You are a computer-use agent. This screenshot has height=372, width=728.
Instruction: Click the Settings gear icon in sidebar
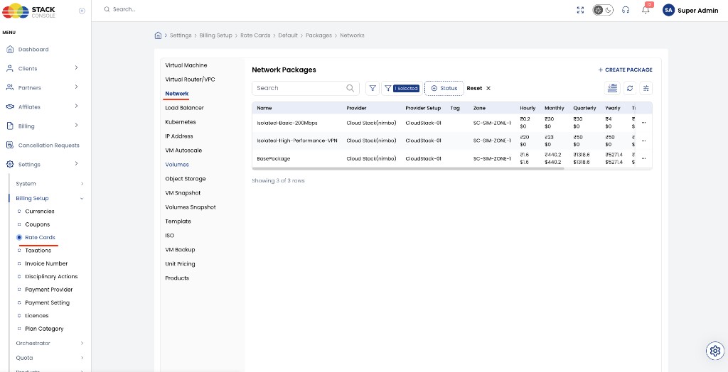pyautogui.click(x=10, y=164)
